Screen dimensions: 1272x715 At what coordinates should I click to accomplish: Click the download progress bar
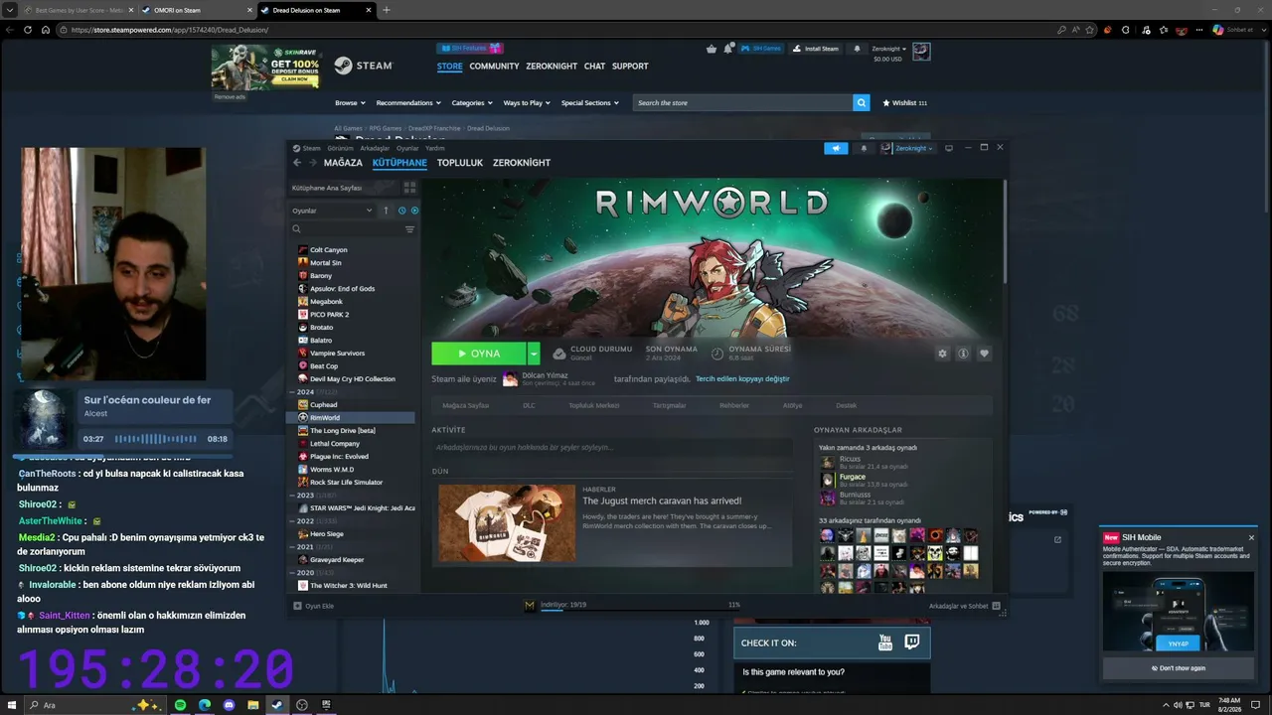pyautogui.click(x=640, y=610)
